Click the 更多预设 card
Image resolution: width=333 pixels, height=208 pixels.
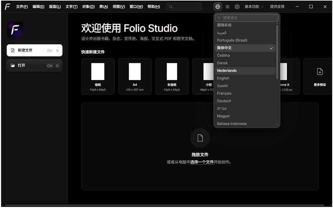click(x=317, y=76)
